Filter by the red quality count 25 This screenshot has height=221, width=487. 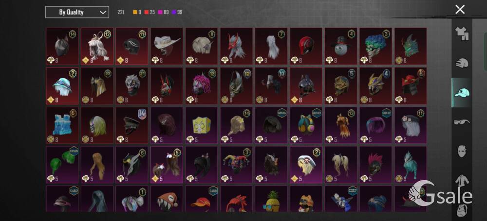tap(150, 13)
